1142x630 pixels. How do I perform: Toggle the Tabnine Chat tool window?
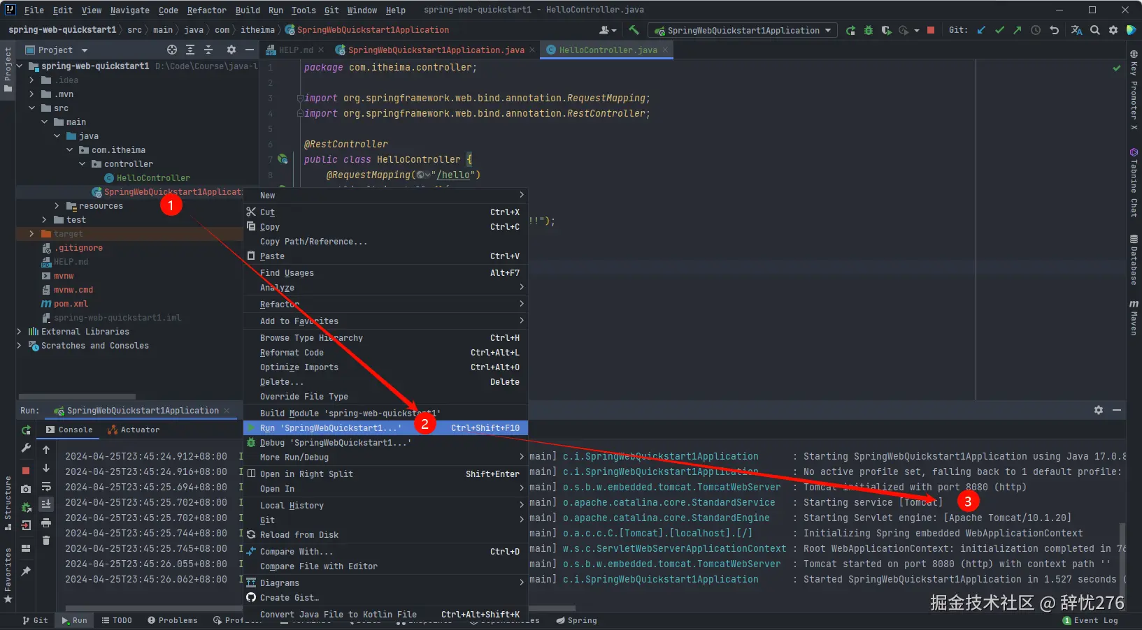(x=1134, y=183)
